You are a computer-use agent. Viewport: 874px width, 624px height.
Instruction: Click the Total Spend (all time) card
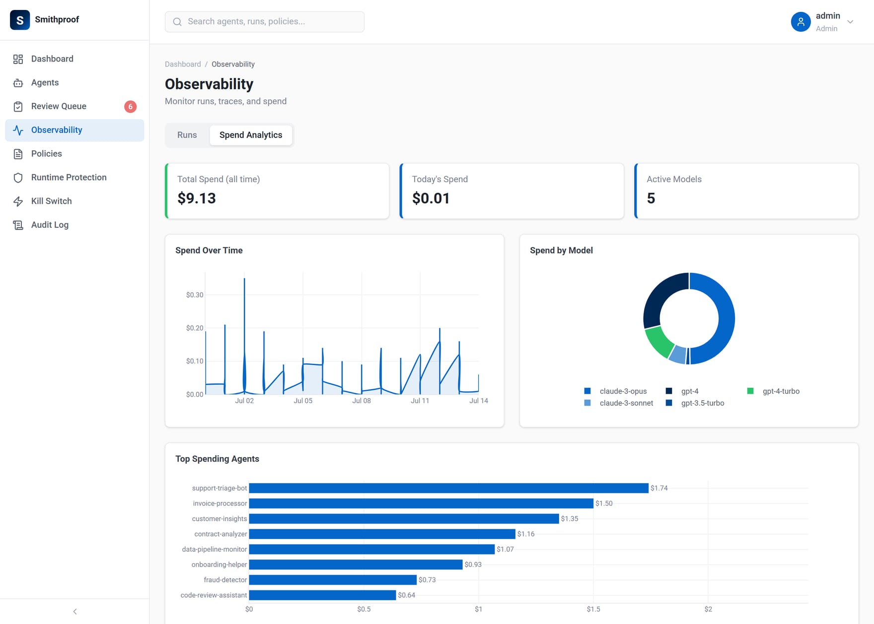coord(277,191)
